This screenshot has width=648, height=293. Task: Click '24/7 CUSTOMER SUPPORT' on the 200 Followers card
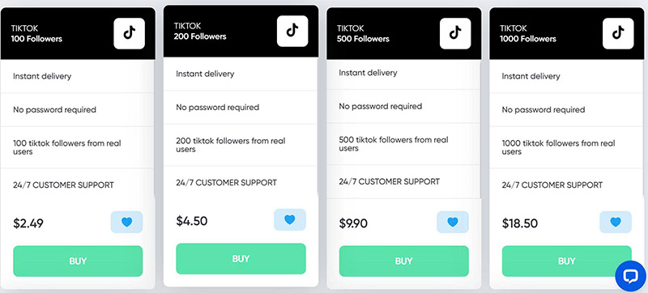click(x=227, y=182)
